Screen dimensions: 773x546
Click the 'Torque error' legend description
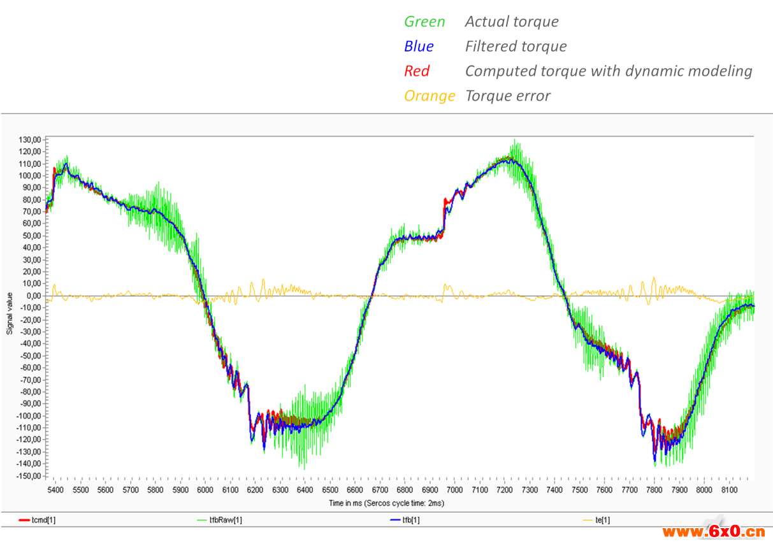click(508, 96)
